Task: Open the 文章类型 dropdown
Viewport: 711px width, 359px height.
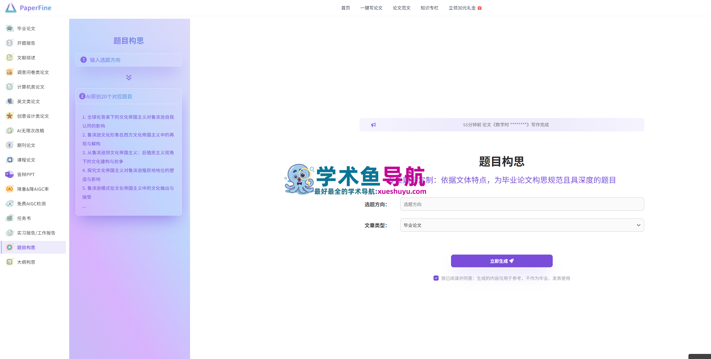Action: coord(521,225)
